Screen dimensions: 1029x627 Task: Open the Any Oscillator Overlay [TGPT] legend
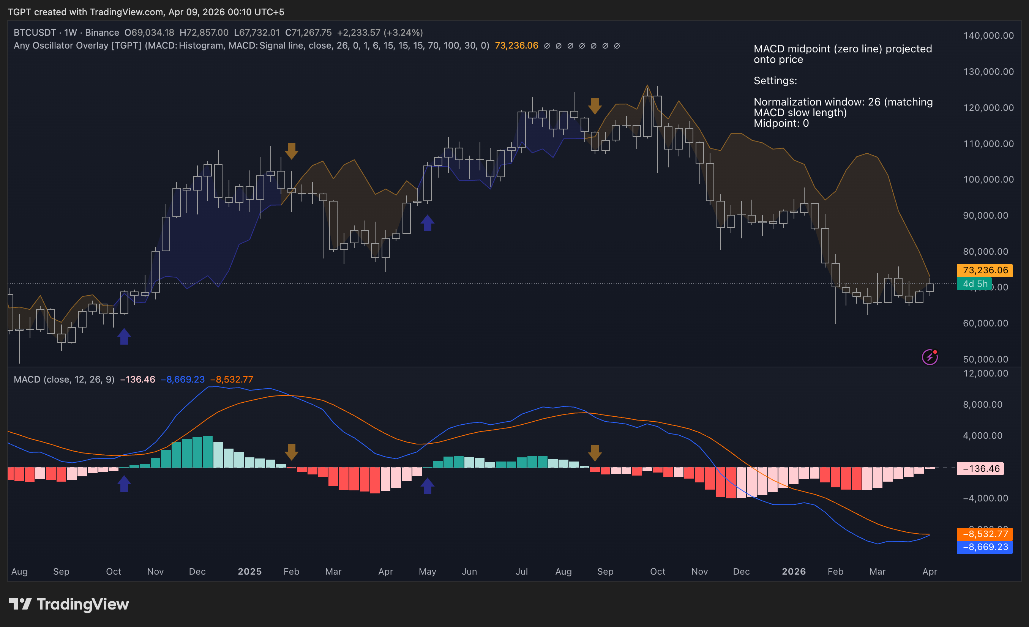[x=251, y=46]
